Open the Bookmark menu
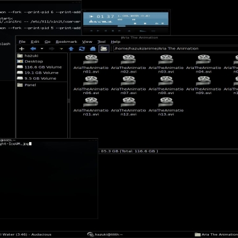This screenshot has width=238, height=238. pos(66,42)
